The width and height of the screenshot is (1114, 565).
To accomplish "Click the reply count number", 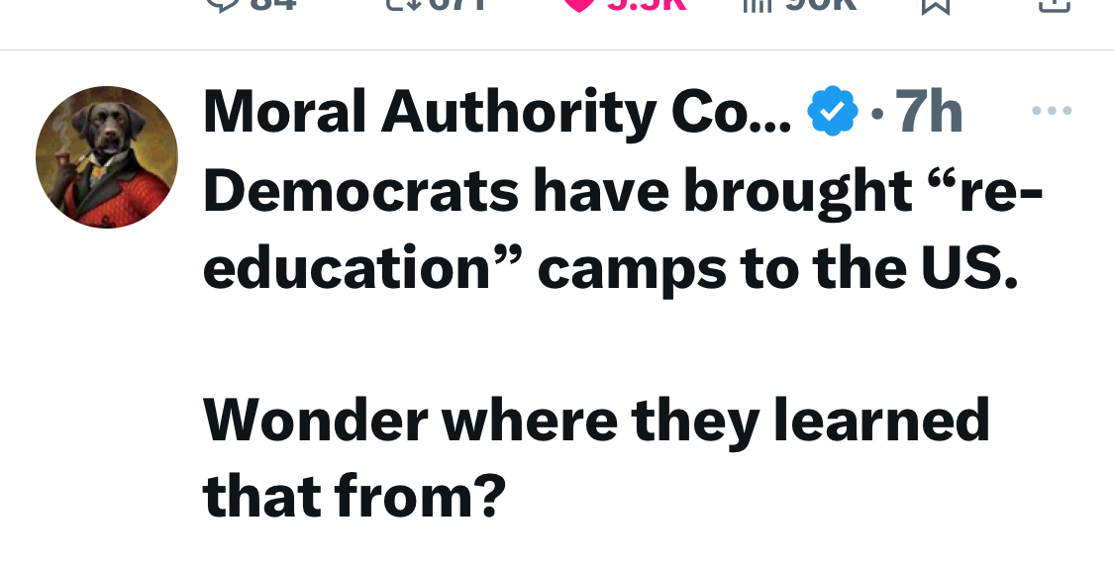I will (x=273, y=4).
